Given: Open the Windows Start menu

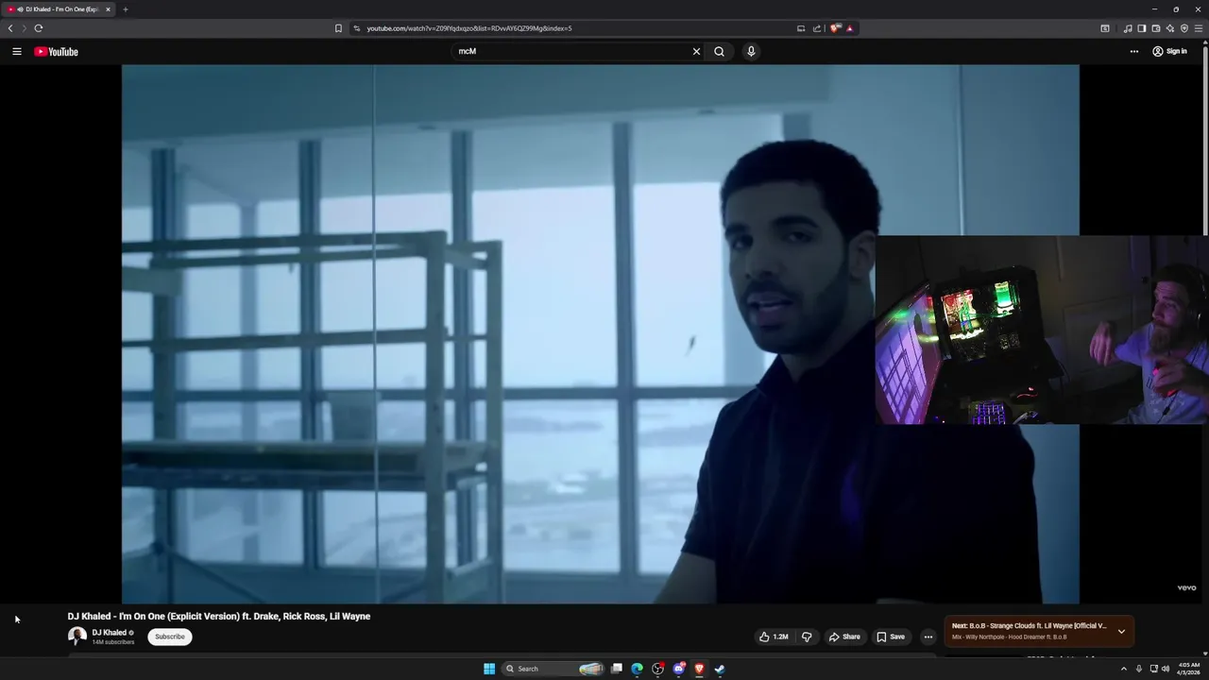Looking at the screenshot, I should 489,669.
